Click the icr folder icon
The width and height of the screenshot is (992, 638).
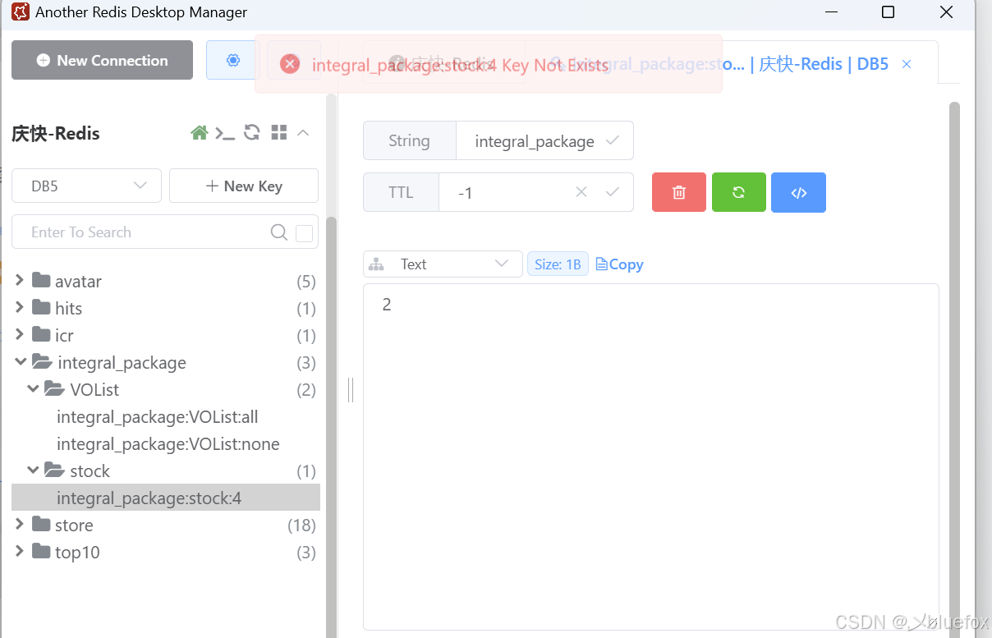[42, 335]
